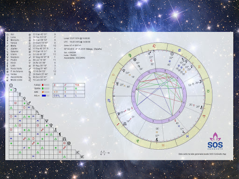Click the Aquarius sign at the wheel bottom
239x179 pixels.
163,145
